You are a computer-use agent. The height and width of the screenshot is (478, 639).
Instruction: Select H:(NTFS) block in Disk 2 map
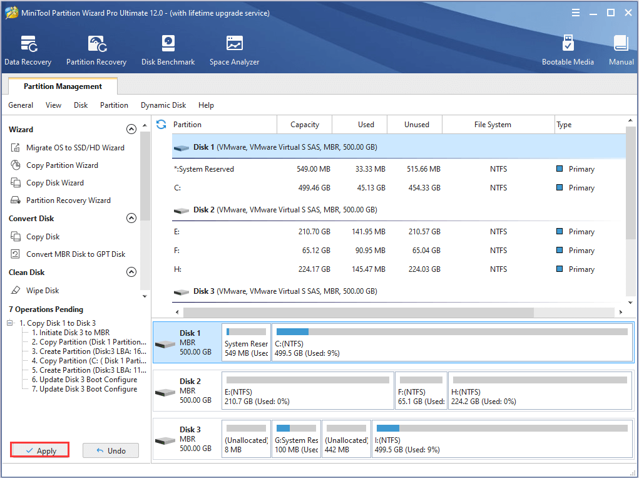tap(540, 390)
